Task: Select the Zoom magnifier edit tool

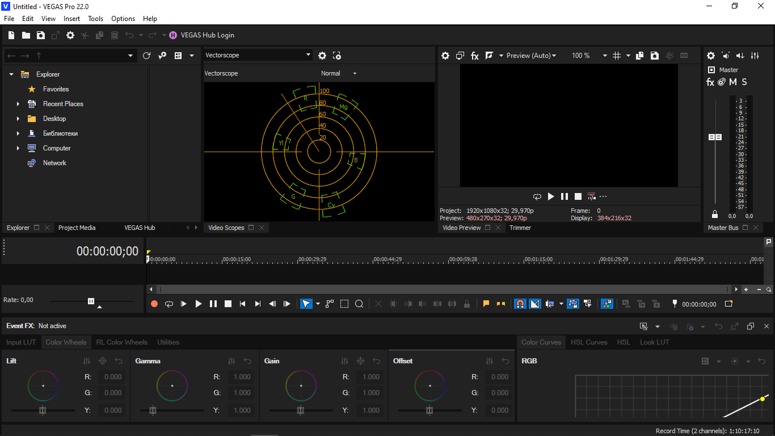Action: click(359, 304)
